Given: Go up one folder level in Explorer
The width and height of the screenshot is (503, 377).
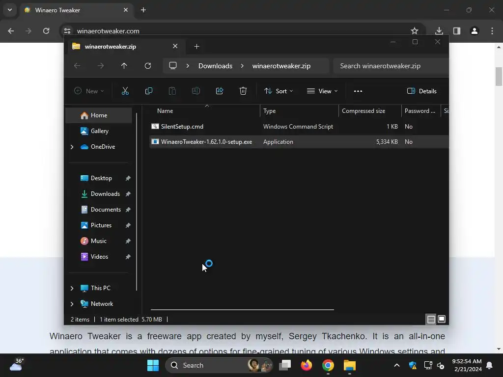Looking at the screenshot, I should [124, 66].
